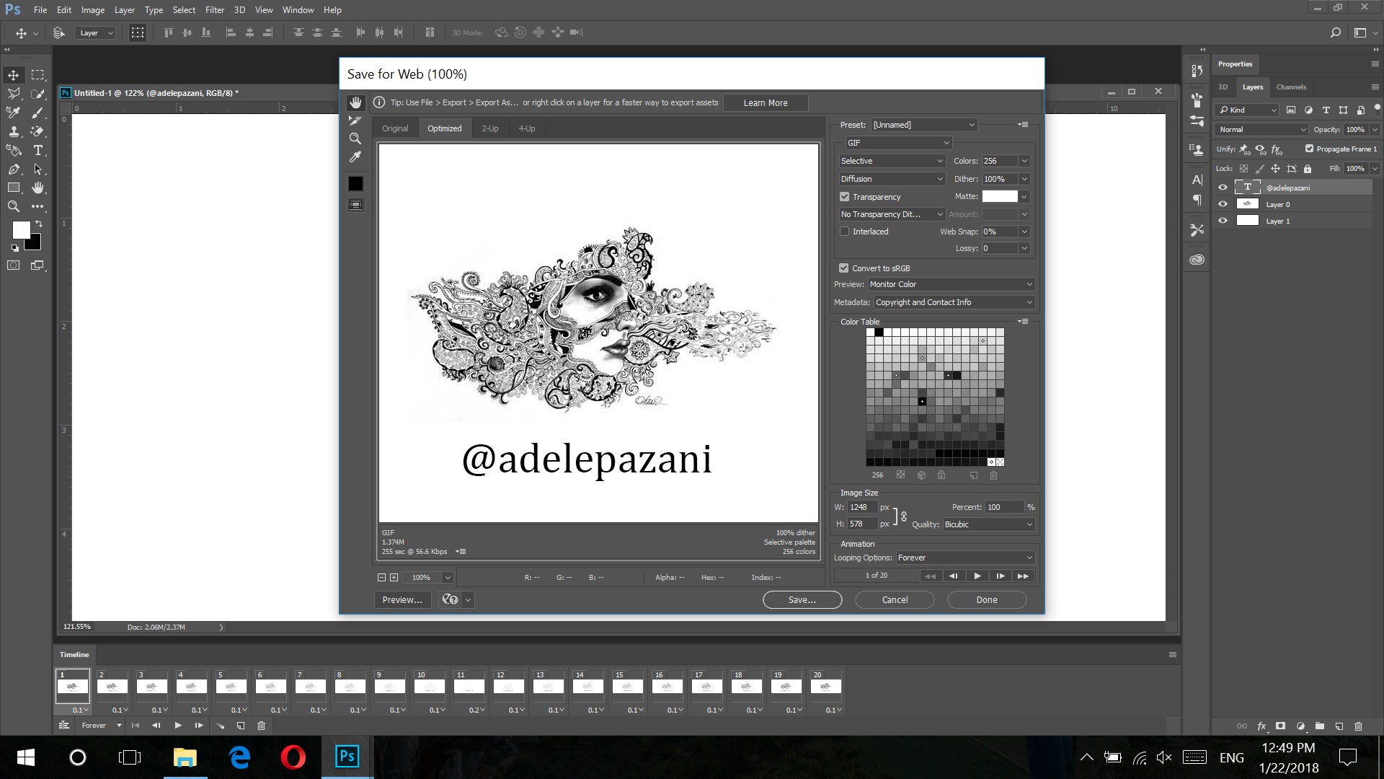Hide Layer 0 using the eye toggle
Viewport: 1384px width, 779px height.
pyautogui.click(x=1222, y=204)
